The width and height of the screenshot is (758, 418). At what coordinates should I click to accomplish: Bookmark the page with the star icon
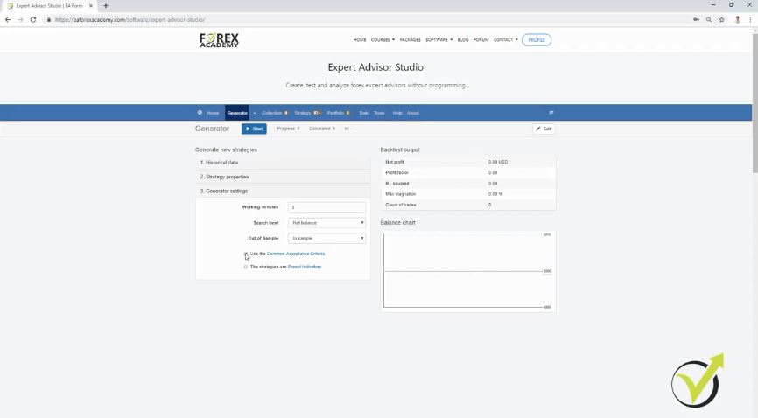coord(722,19)
